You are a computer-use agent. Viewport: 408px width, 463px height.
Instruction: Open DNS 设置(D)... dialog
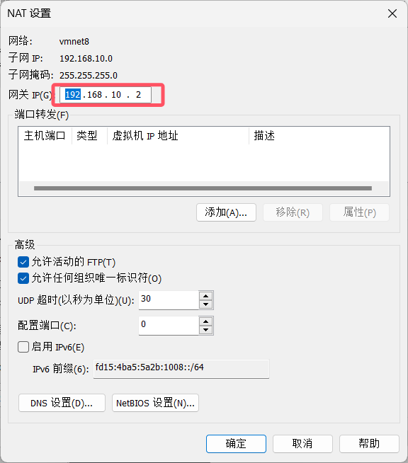point(62,403)
